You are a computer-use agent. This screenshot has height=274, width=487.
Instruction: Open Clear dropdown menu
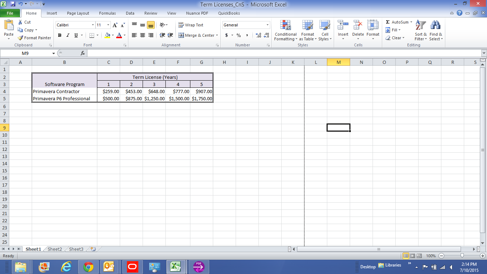395,38
